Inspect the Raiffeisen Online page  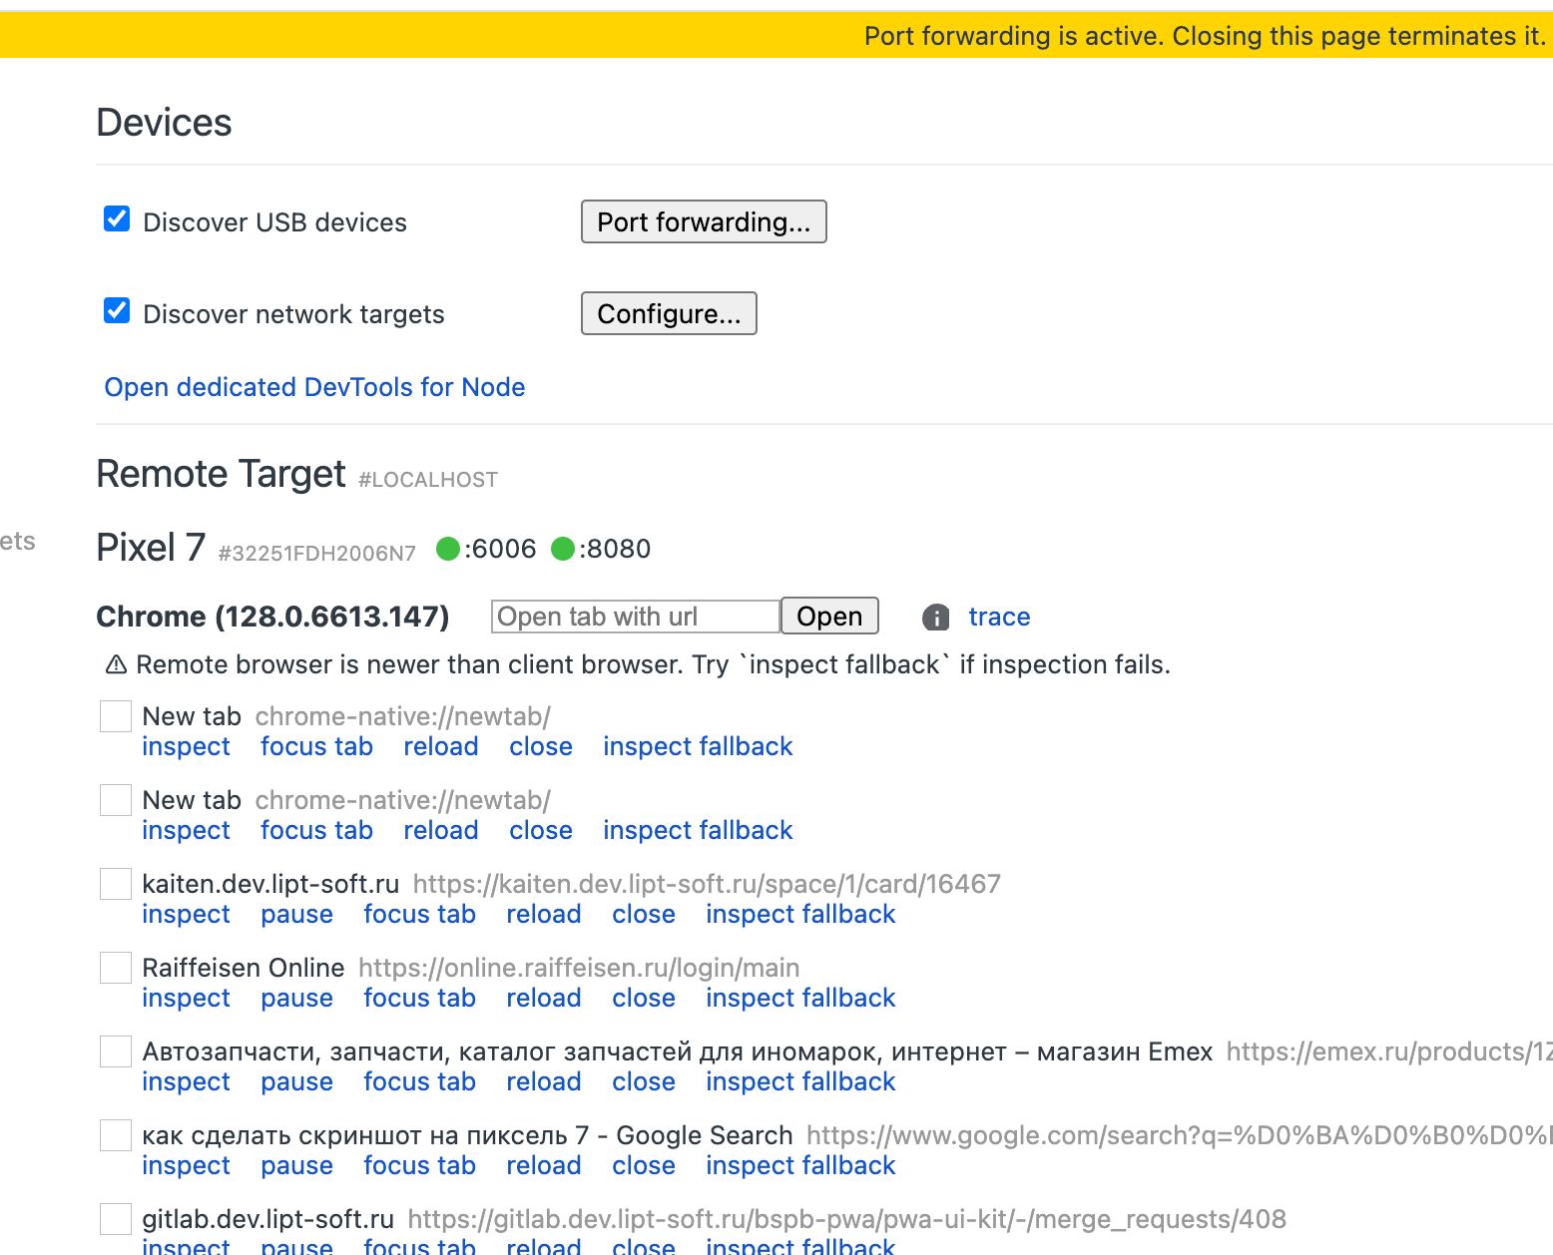click(186, 998)
